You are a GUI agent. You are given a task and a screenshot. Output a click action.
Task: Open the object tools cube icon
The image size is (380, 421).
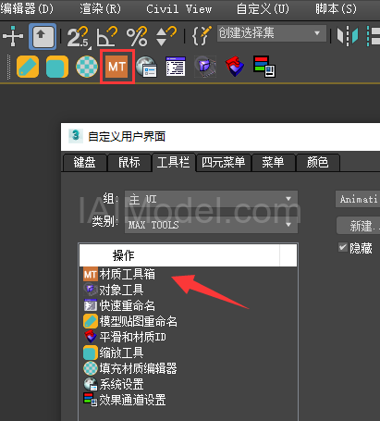pyautogui.click(x=205, y=67)
